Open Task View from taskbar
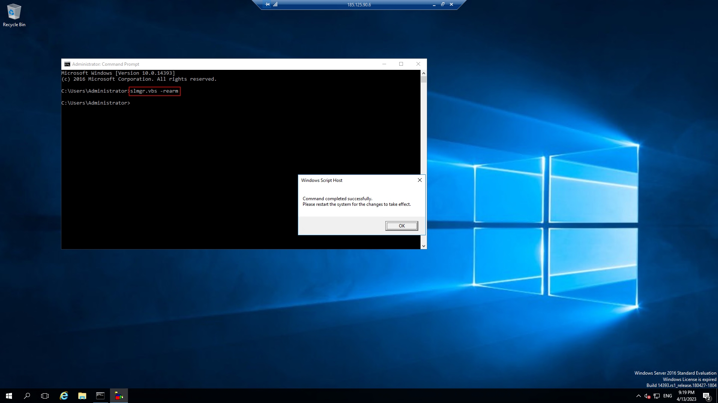 [x=45, y=396]
